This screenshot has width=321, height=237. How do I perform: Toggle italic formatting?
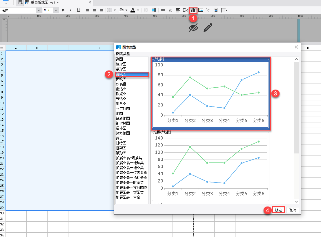pyautogui.click(x=71, y=10)
